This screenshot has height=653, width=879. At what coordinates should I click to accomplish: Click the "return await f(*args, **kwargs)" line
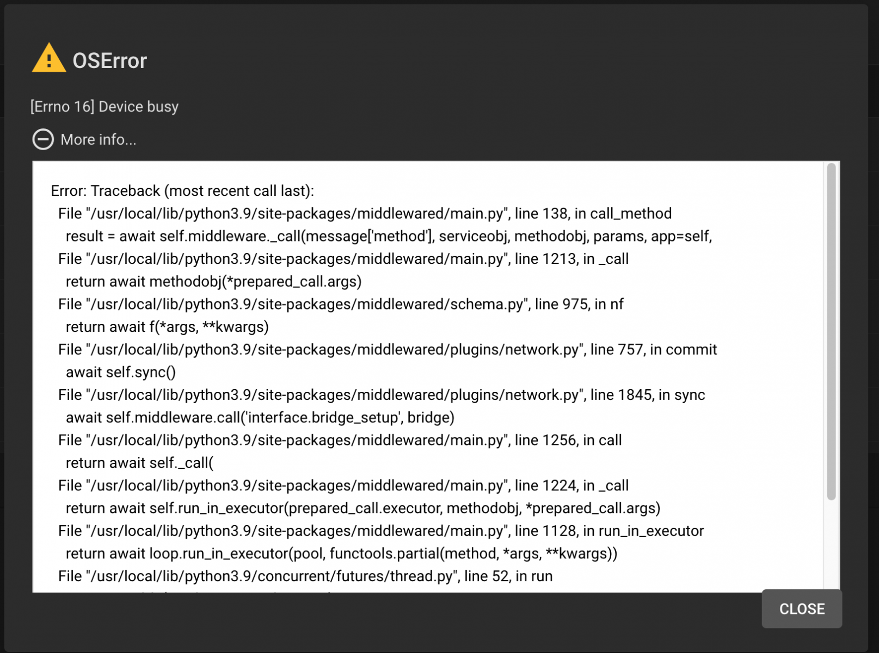167,327
